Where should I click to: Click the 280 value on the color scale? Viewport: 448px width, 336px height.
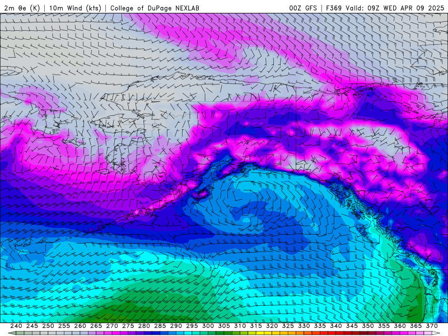pyautogui.click(x=144, y=326)
